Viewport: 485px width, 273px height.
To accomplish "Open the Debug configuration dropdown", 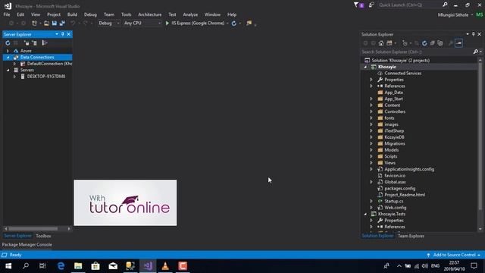I will click(x=109, y=24).
